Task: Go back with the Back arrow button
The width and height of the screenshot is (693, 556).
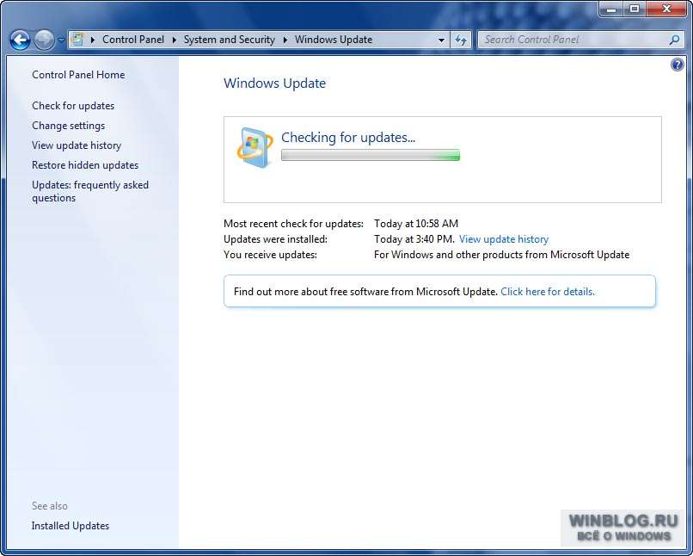Action: point(20,40)
